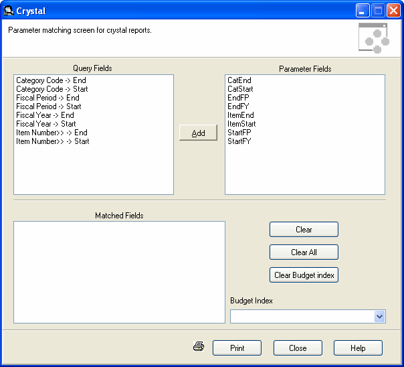Open Help for this screen
Screen dimensions: 404x367
[x=358, y=348]
